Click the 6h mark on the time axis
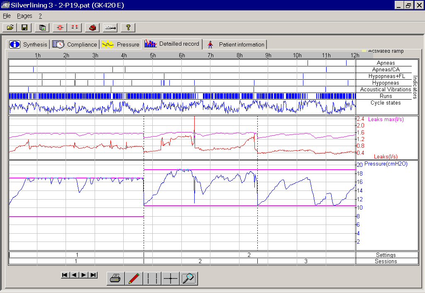The height and width of the screenshot is (293, 425). pos(182,55)
